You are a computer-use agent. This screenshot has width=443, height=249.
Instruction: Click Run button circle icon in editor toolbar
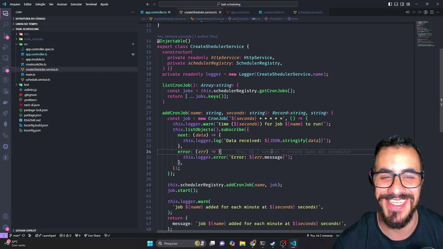[x=426, y=12]
